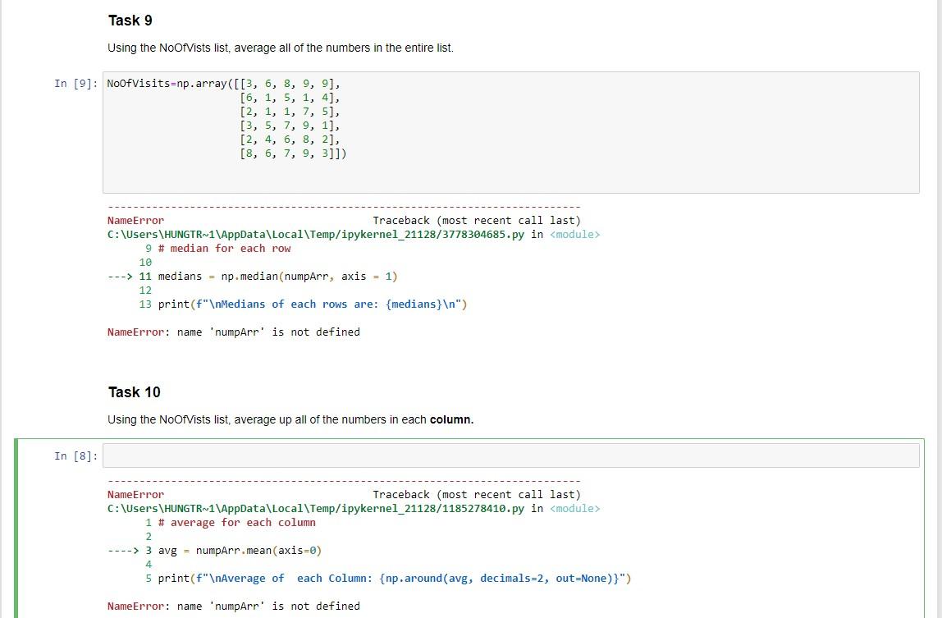Click the ipykernel_21128/3778304685.py file path
Image resolution: width=942 pixels, height=618 pixels.
pyautogui.click(x=316, y=235)
